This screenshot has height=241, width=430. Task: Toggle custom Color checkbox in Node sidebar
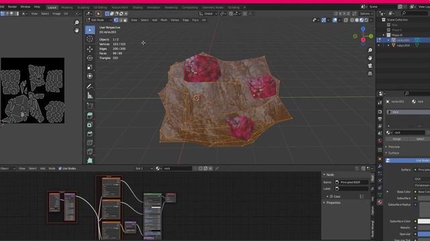(x=331, y=196)
